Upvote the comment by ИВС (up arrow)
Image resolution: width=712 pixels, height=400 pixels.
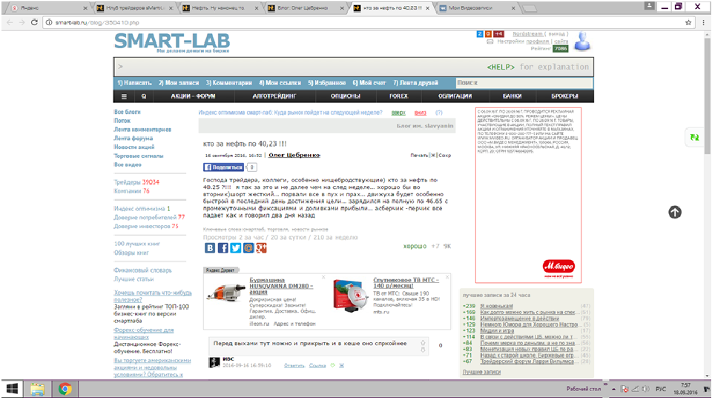pyautogui.click(x=423, y=343)
